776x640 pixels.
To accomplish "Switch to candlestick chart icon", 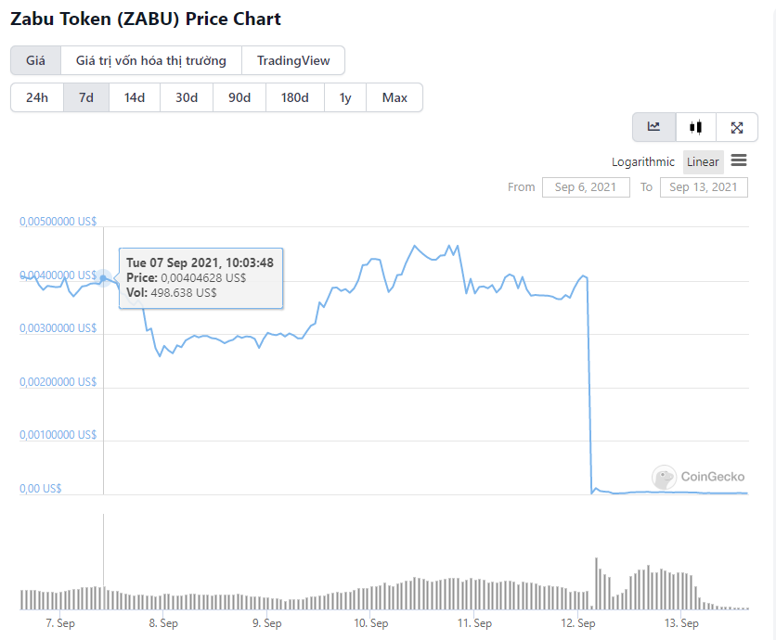I will [x=695, y=127].
